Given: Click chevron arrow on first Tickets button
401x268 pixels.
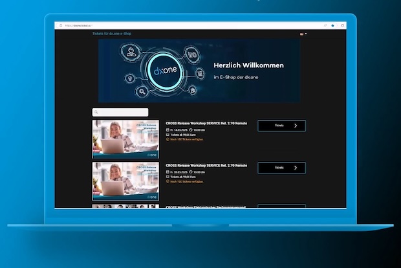Looking at the screenshot, I should 296,126.
